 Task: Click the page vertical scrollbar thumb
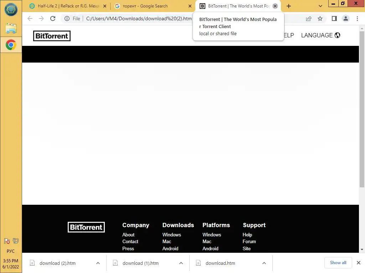pyautogui.click(x=362, y=109)
